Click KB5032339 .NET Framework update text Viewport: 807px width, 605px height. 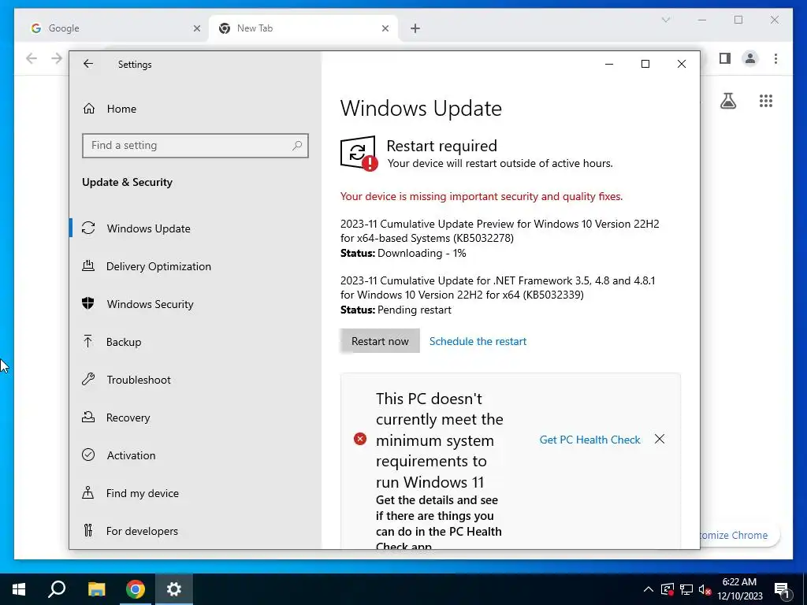[x=498, y=288]
